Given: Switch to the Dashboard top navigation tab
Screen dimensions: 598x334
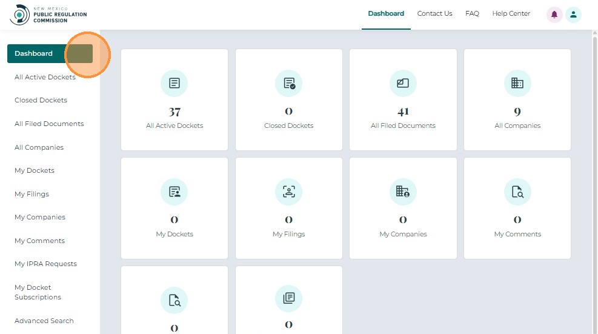Looking at the screenshot, I should (x=386, y=14).
